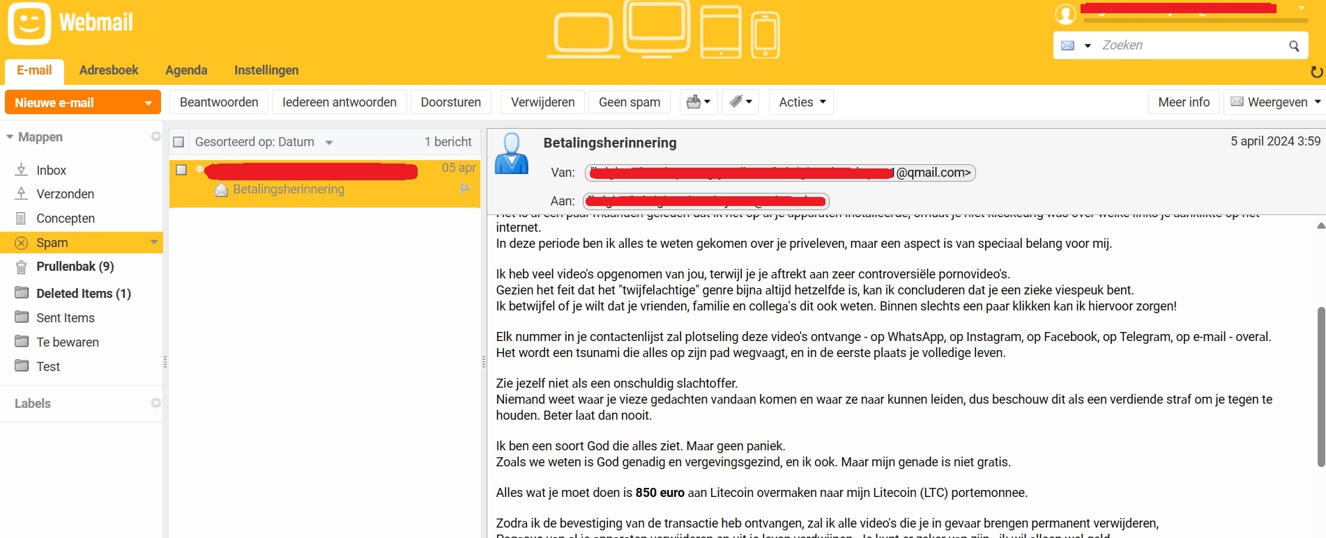Open Mappen folder settings gear
Image resolution: width=1326 pixels, height=538 pixels.
(x=155, y=136)
